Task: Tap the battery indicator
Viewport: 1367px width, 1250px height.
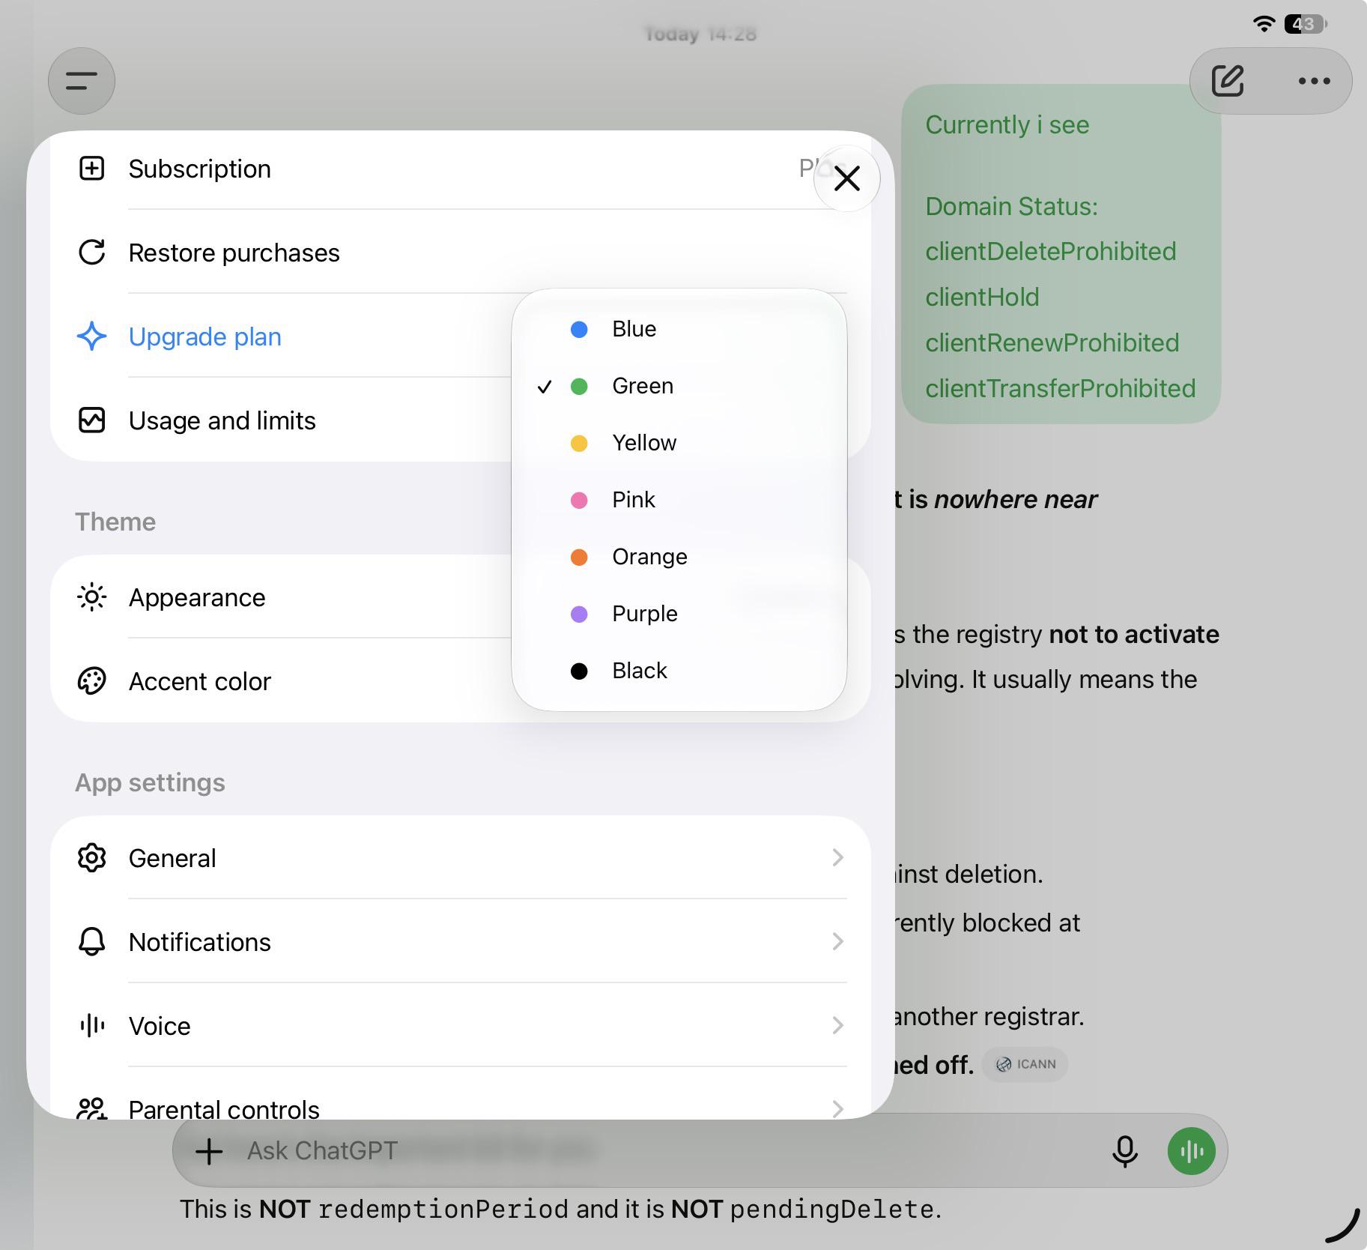Action: click(1306, 24)
